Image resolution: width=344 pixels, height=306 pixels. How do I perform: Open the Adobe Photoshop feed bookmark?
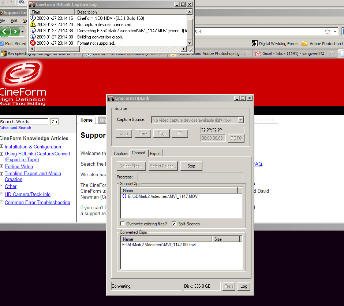pos(322,44)
